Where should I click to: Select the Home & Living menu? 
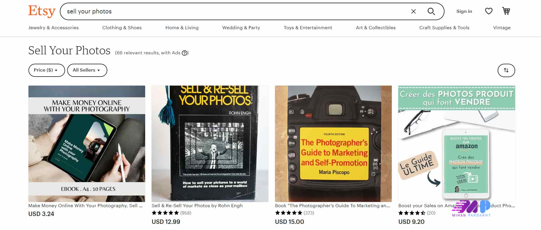[x=182, y=28]
